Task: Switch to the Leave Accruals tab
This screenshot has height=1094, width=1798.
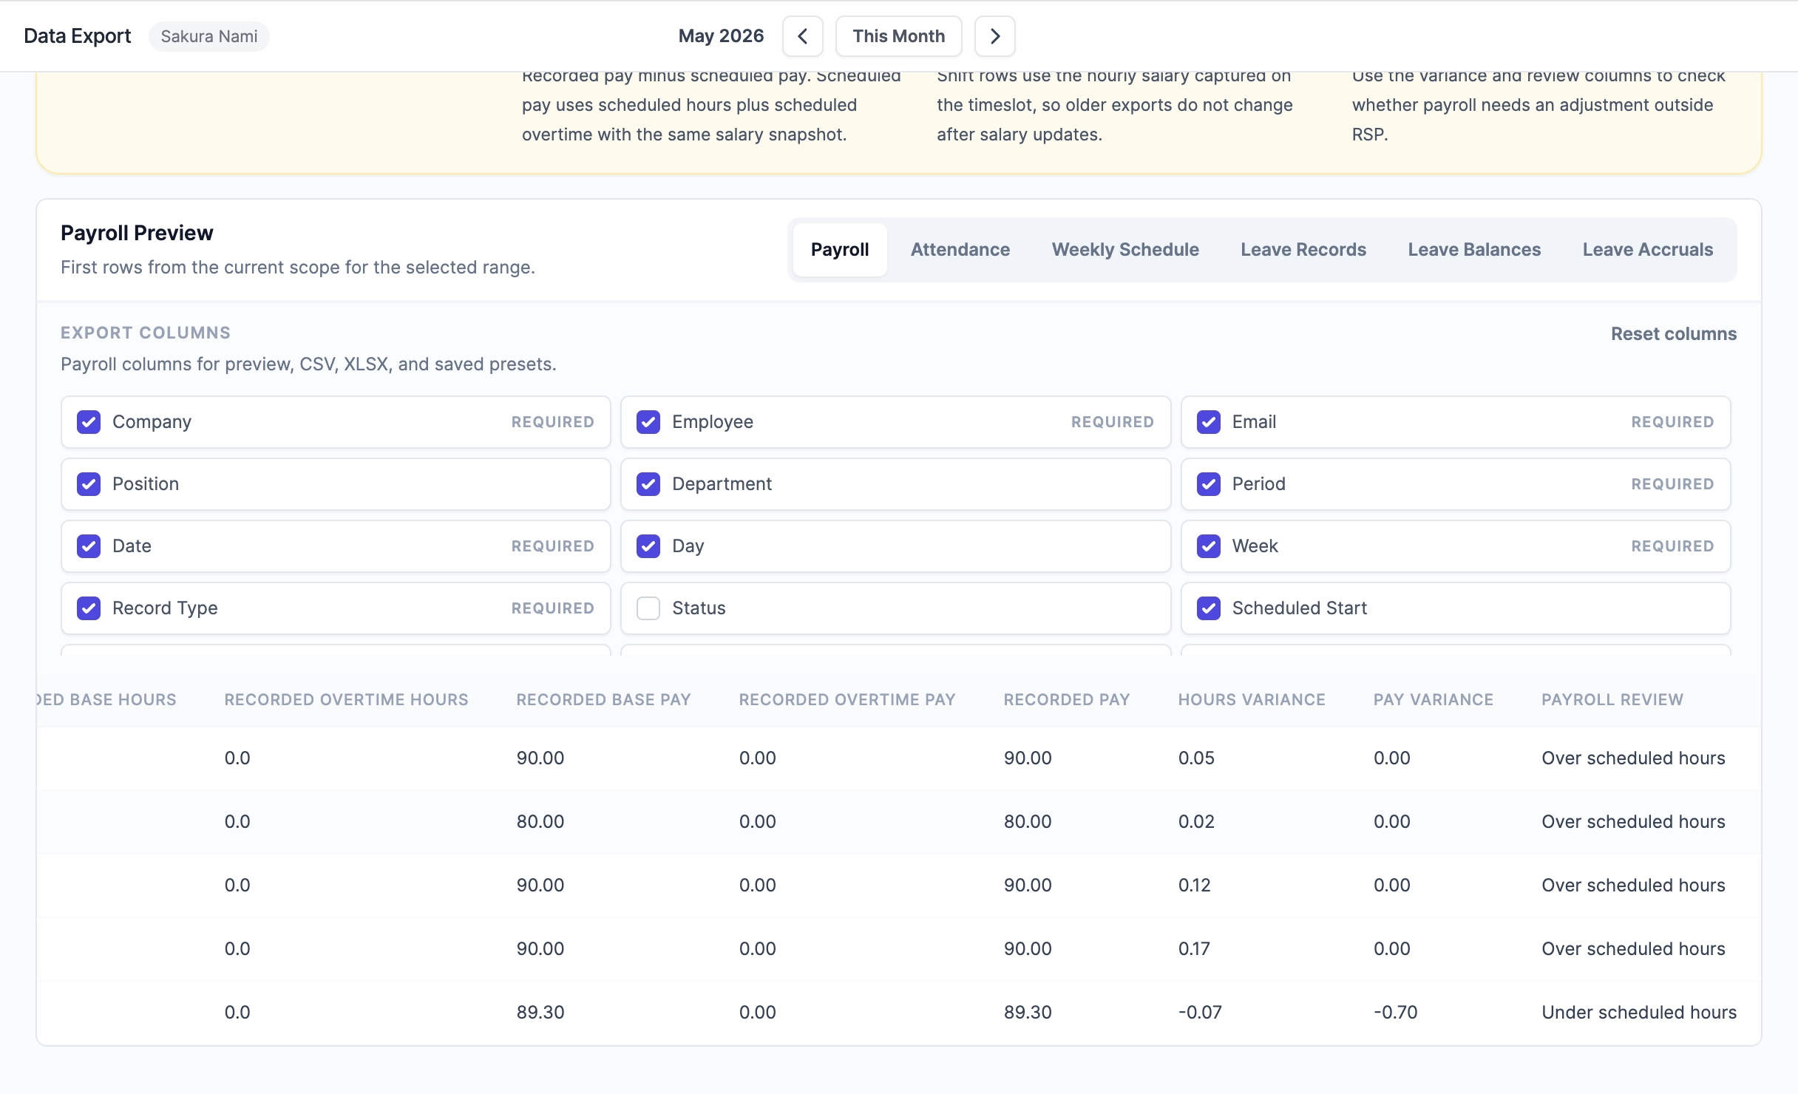Action: click(1647, 250)
